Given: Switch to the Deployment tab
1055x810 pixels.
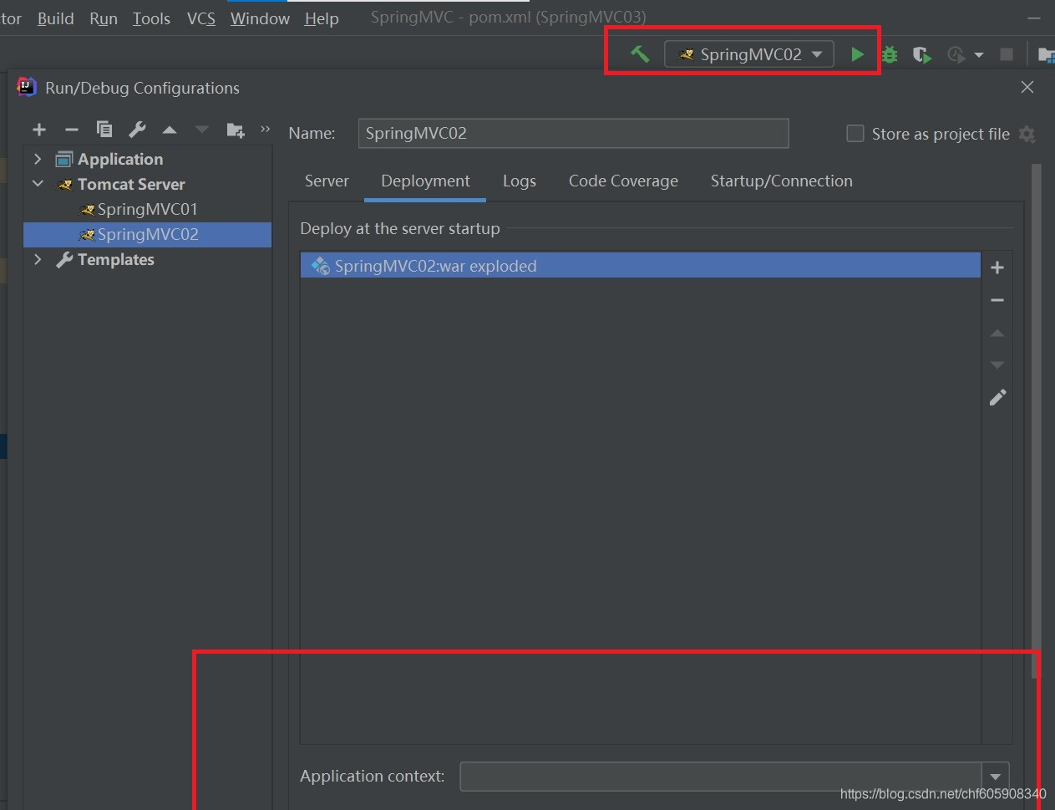Looking at the screenshot, I should coord(425,181).
